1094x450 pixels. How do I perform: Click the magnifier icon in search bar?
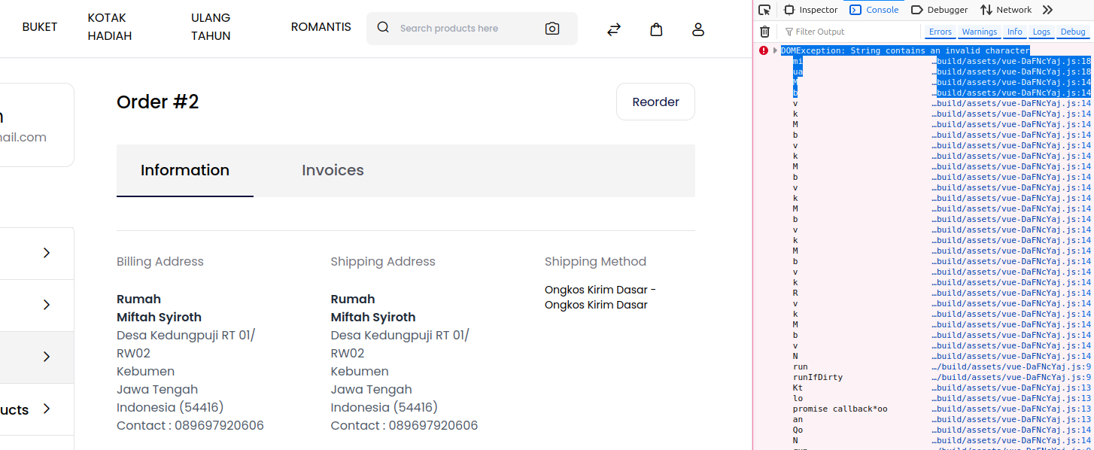pyautogui.click(x=383, y=28)
